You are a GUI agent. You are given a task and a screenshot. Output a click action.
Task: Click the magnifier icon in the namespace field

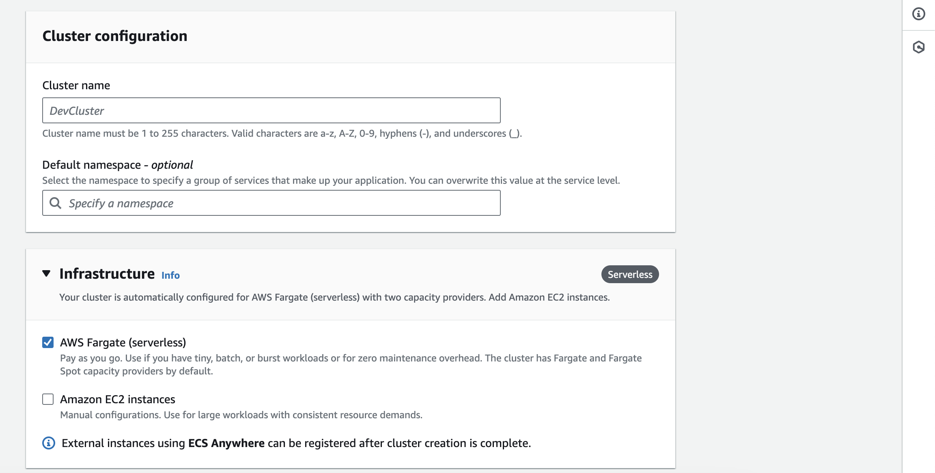pyautogui.click(x=56, y=202)
